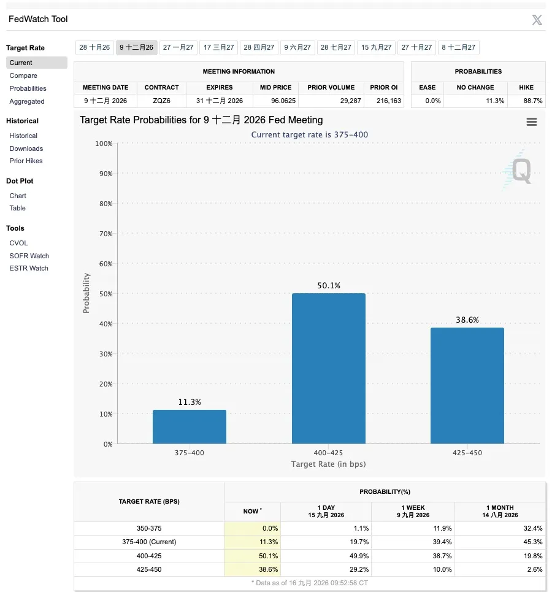Click the data timestamp footnote
Screen dimensions: 552x592
(x=310, y=583)
